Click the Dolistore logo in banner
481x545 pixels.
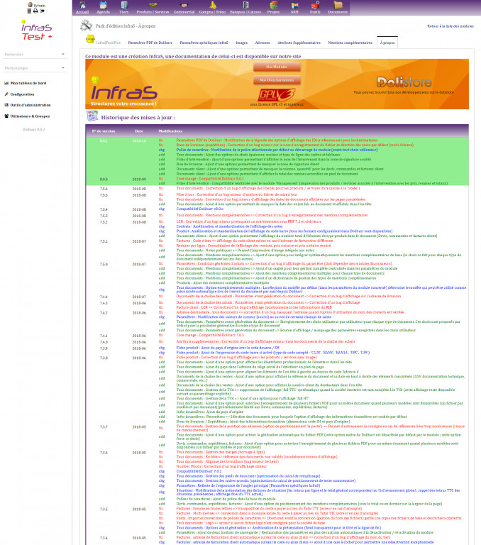(x=404, y=82)
